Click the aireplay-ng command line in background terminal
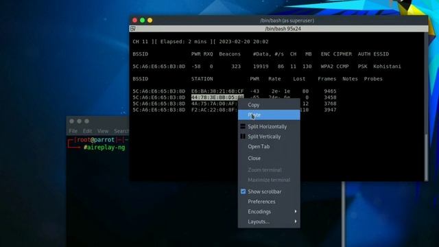The height and width of the screenshot is (247, 439). click(x=104, y=148)
